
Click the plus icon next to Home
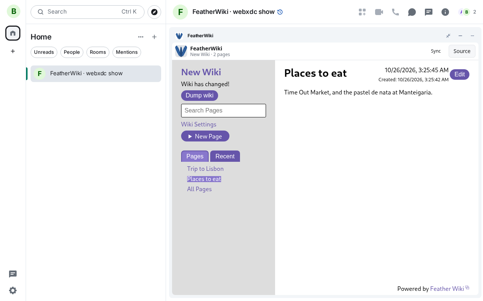(x=154, y=37)
